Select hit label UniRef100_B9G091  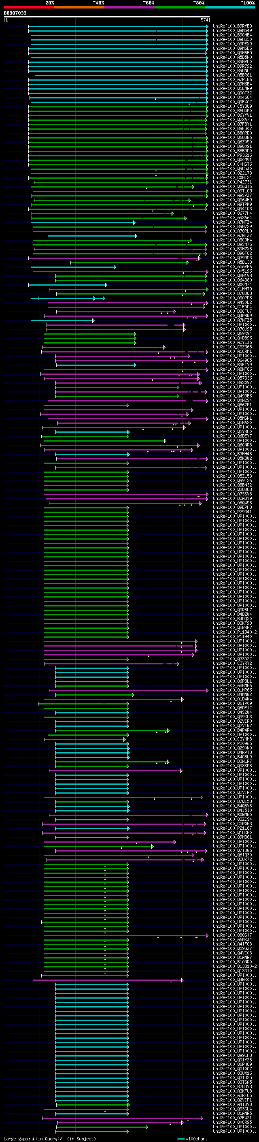click(x=232, y=146)
